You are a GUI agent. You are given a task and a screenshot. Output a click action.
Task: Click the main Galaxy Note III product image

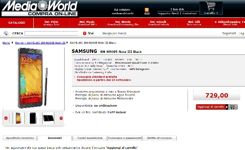point(33,78)
